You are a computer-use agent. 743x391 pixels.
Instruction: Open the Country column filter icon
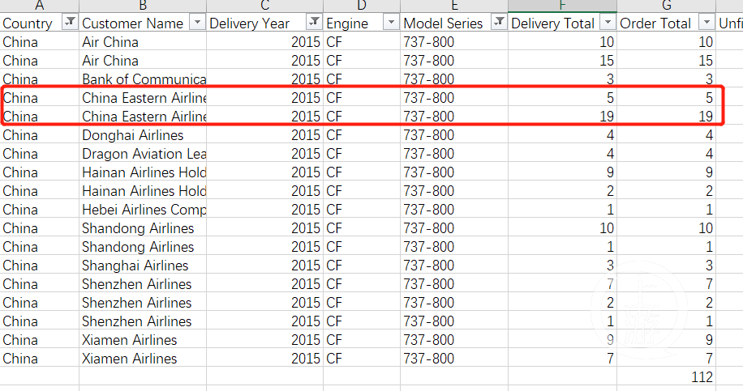coord(70,23)
